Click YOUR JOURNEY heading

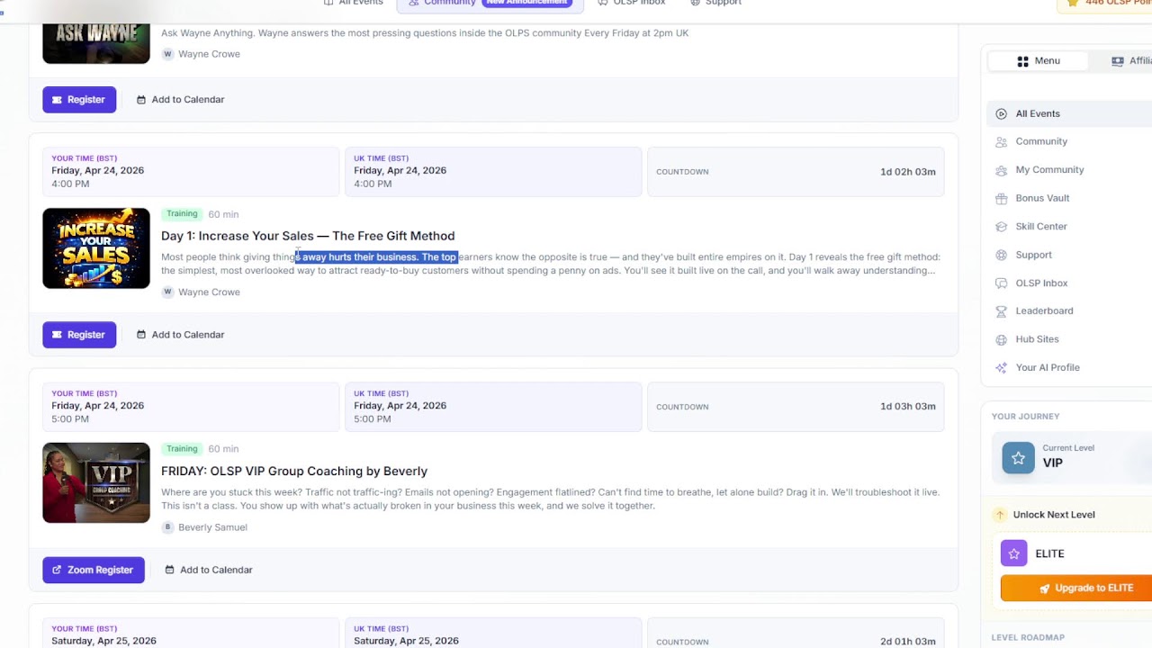(1025, 417)
